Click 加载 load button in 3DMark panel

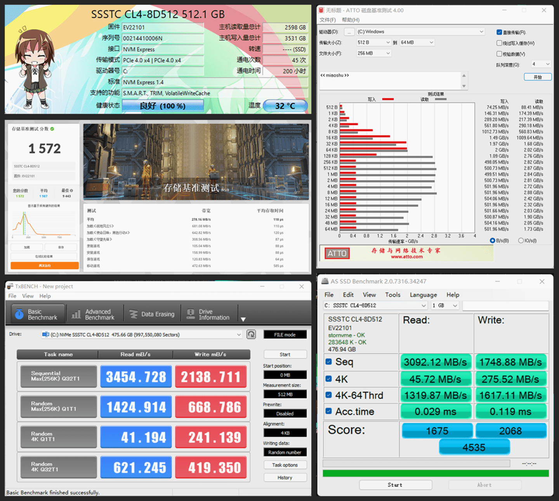coord(27,247)
